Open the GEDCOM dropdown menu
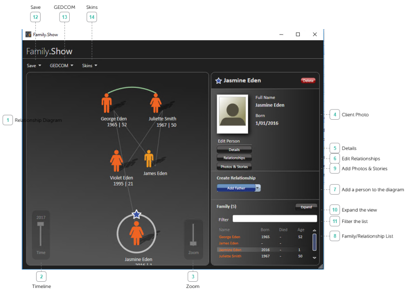410x295 pixels. [x=61, y=65]
